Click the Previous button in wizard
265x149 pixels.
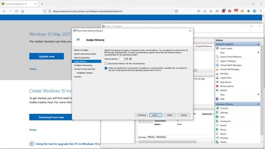(x=142, y=115)
